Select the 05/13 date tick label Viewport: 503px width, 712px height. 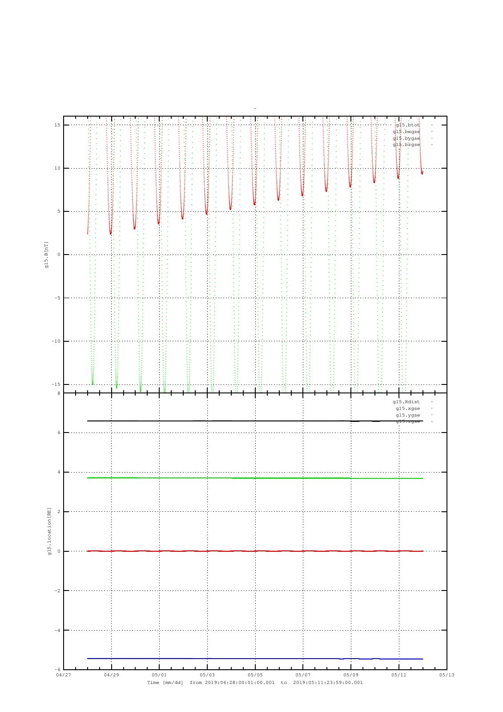click(x=447, y=675)
